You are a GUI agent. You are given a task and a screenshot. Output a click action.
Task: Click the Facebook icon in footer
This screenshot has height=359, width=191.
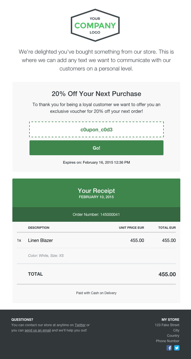tap(169, 348)
